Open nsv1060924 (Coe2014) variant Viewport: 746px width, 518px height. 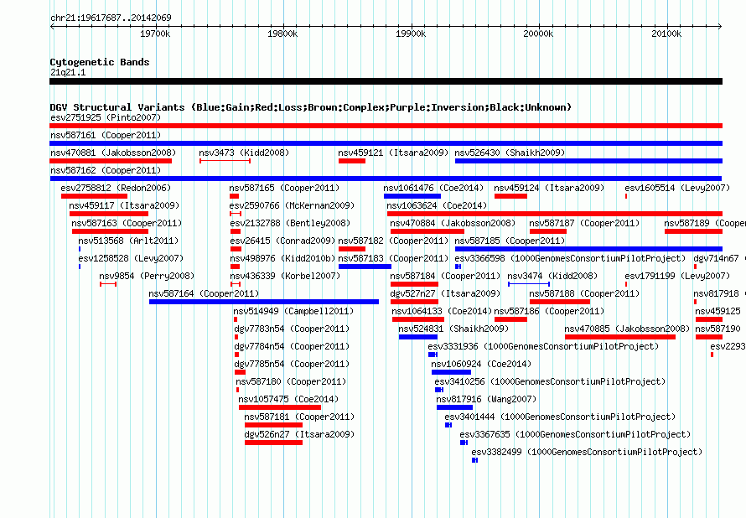[481, 364]
